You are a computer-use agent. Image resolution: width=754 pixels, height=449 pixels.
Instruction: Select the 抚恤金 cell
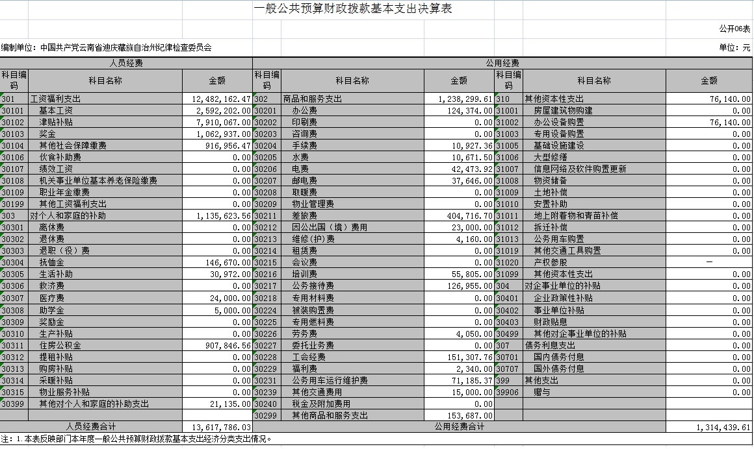105,263
